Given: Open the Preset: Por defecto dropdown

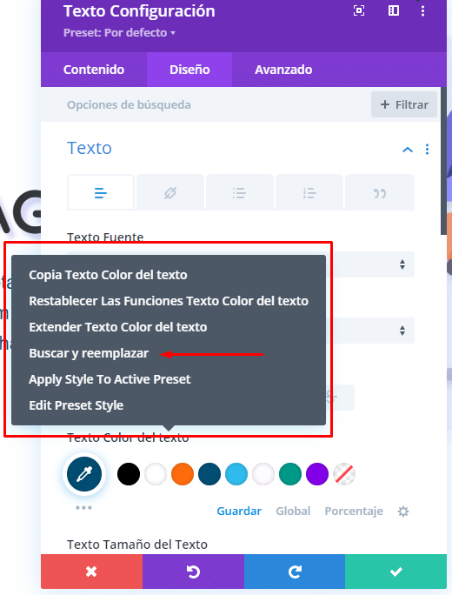Looking at the screenshot, I should (x=119, y=33).
